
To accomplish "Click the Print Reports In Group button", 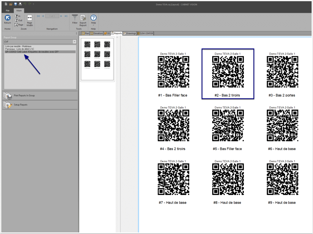I will point(24,95).
